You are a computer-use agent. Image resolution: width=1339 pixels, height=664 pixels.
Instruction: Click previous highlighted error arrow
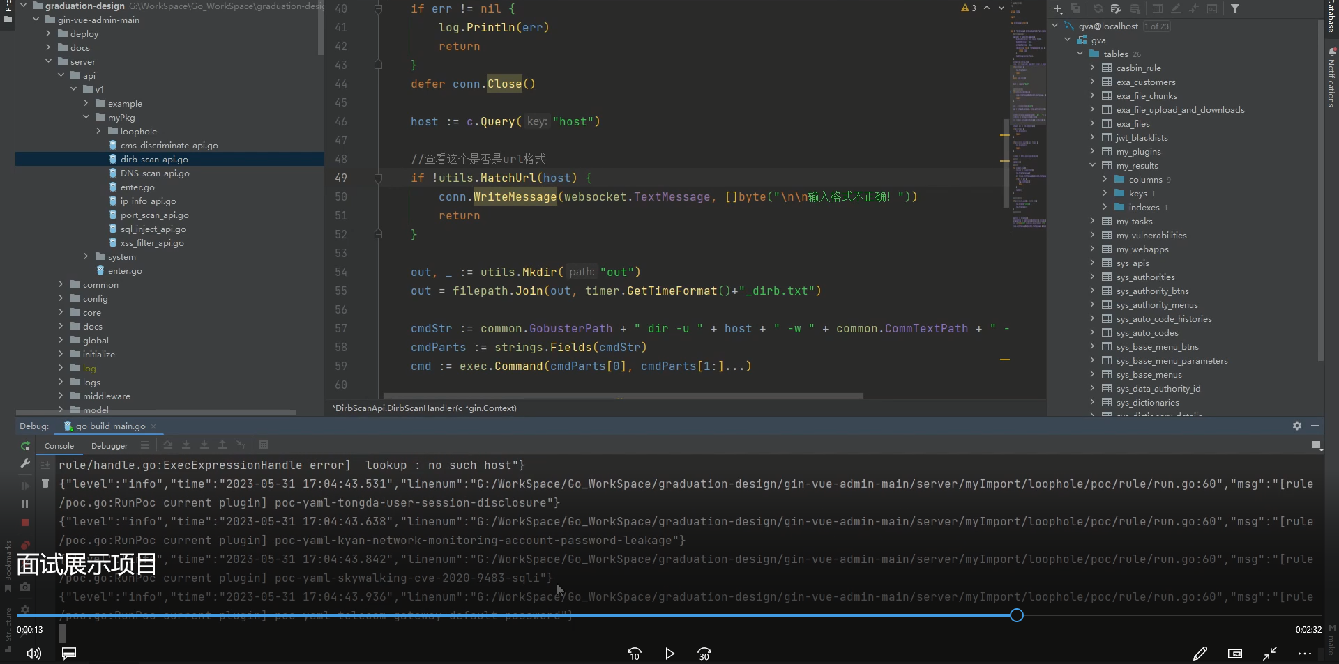(987, 8)
